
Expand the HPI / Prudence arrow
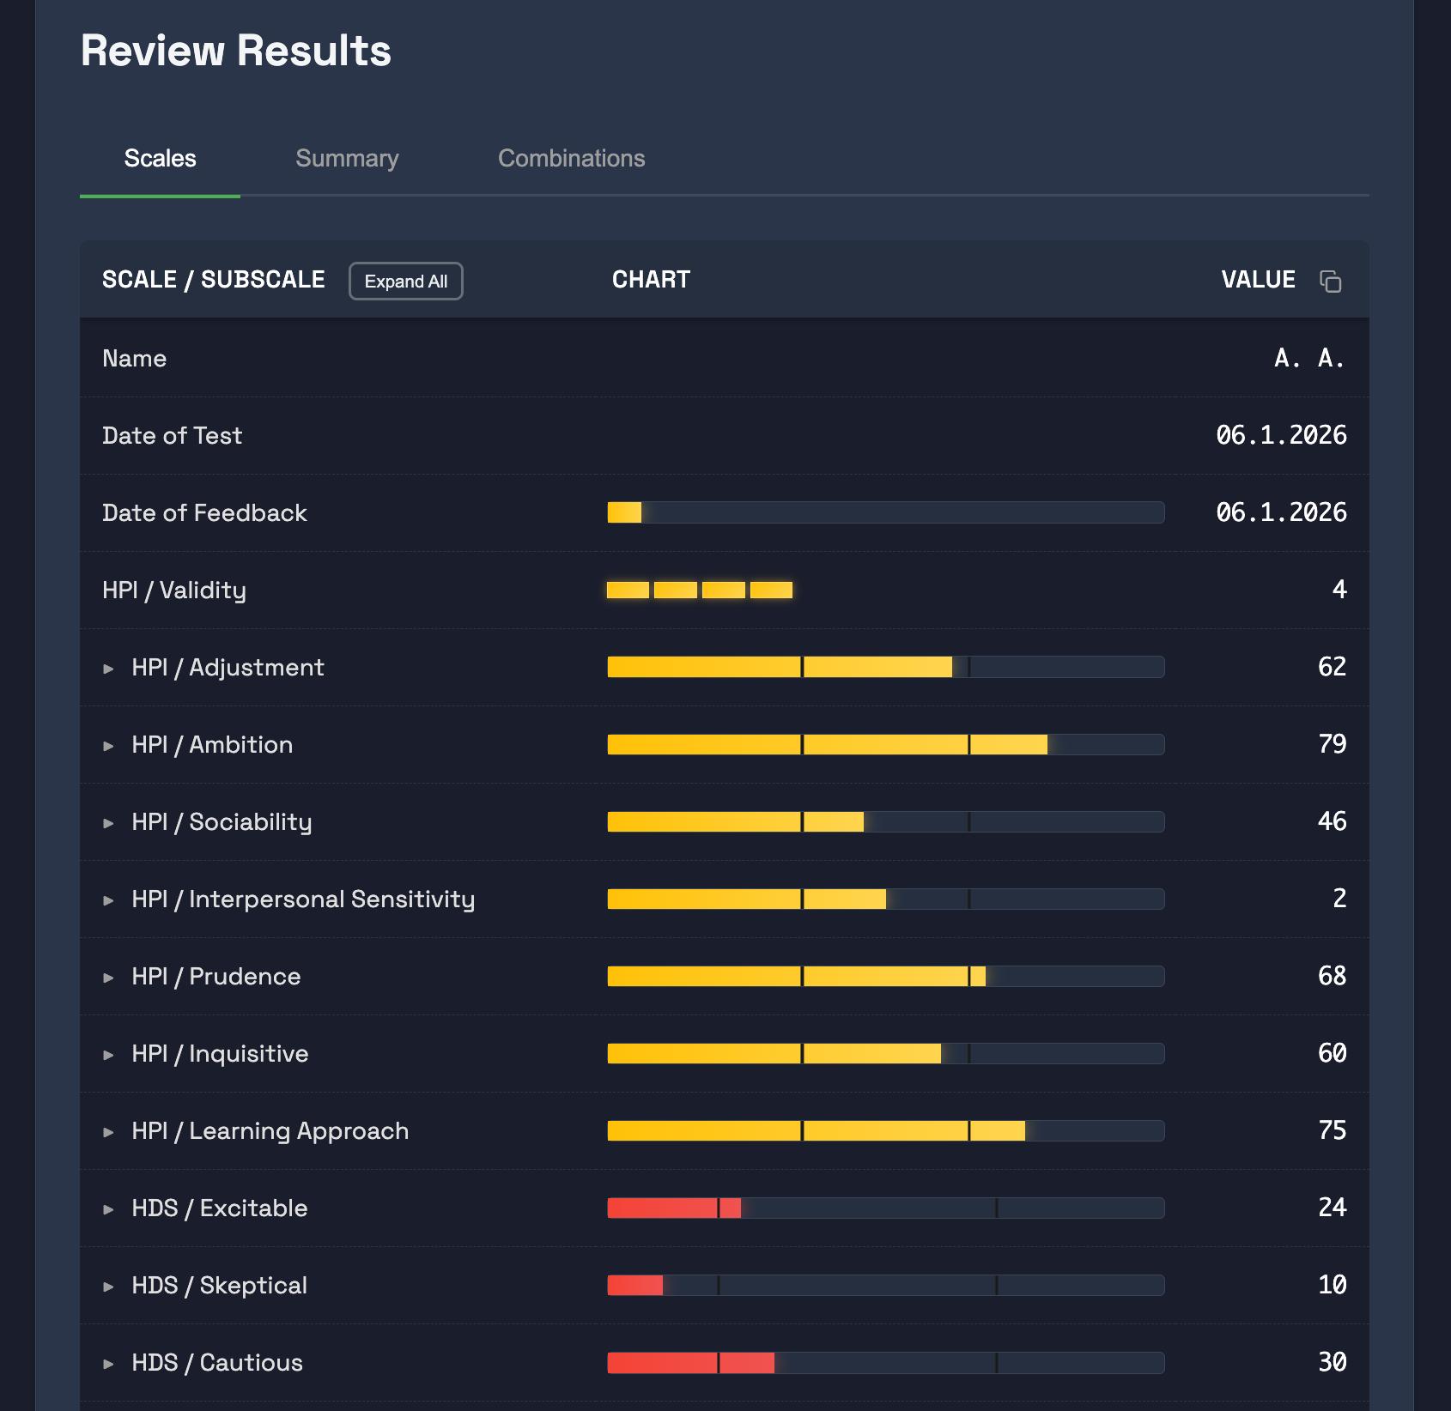coord(109,978)
